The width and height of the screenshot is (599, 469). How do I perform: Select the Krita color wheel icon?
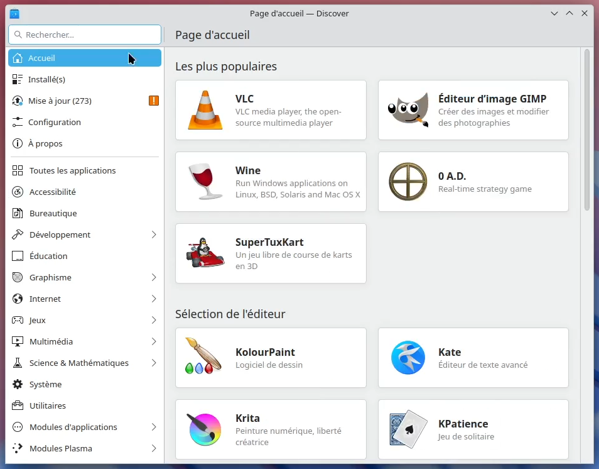click(205, 429)
